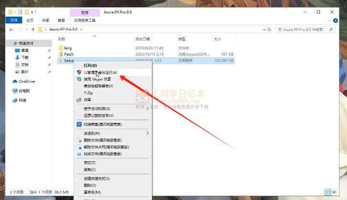The width and height of the screenshot is (347, 200).
Task: Open the Help question mark icon
Action: [x=336, y=21]
